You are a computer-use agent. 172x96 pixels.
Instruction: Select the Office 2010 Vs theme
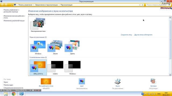38,67
